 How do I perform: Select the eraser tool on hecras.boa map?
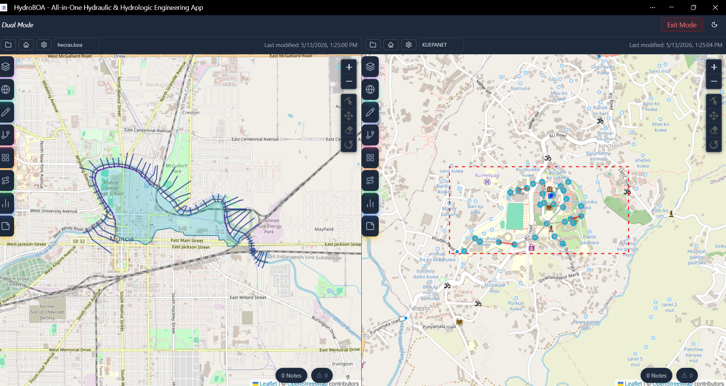(349, 130)
